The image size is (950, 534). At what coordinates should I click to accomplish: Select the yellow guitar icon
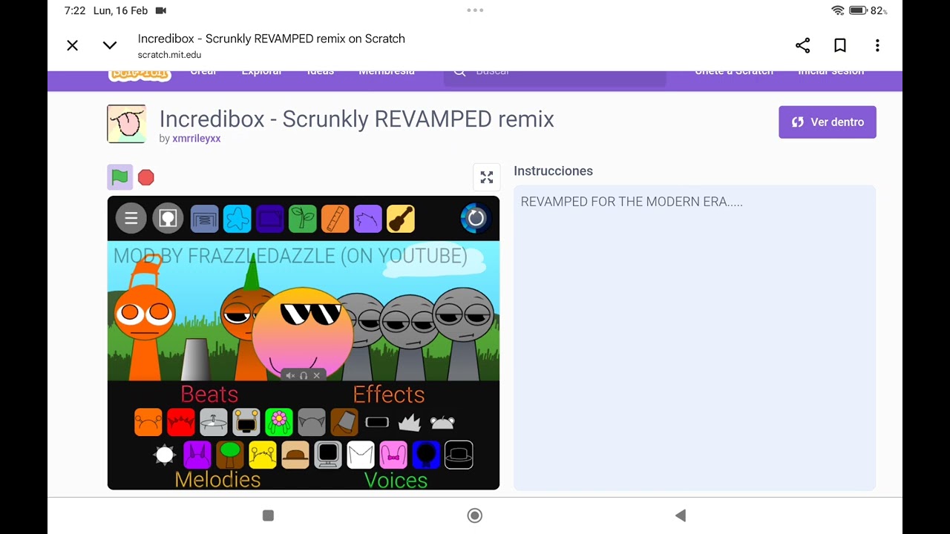coord(401,219)
